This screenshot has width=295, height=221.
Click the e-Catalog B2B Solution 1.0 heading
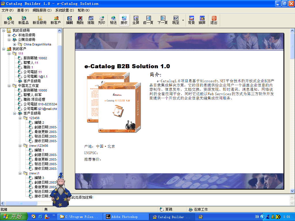(x=127, y=66)
